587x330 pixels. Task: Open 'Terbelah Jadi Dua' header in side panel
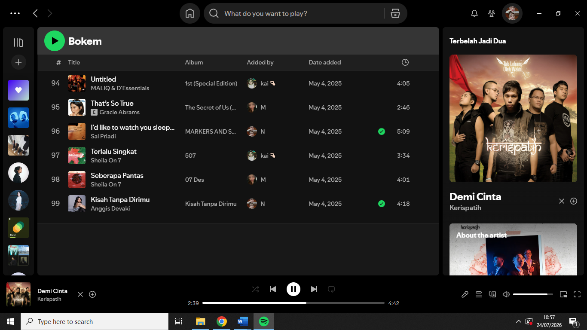tap(477, 41)
